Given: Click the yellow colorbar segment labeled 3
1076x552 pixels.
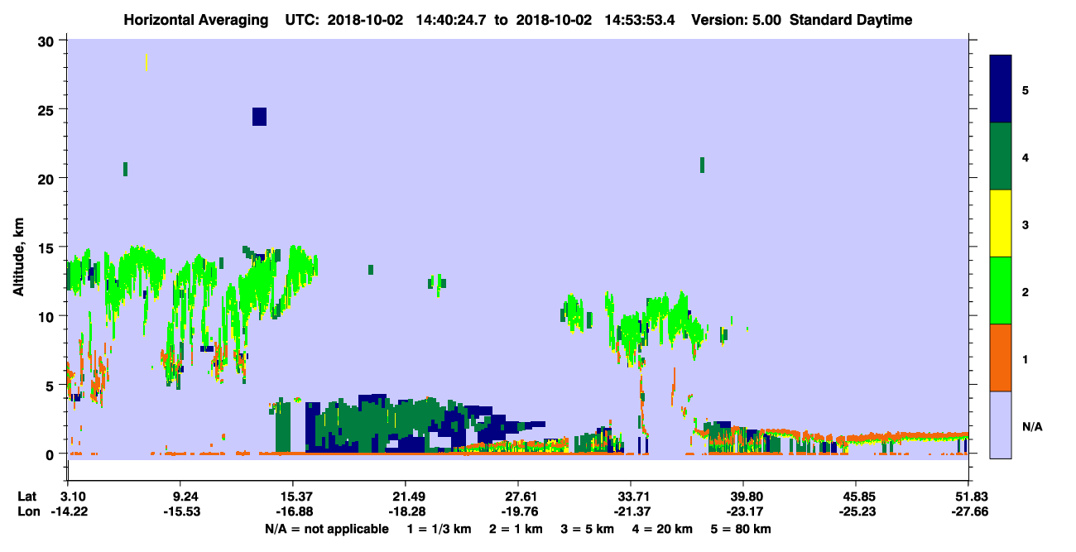Looking at the screenshot, I should pyautogui.click(x=1001, y=223).
